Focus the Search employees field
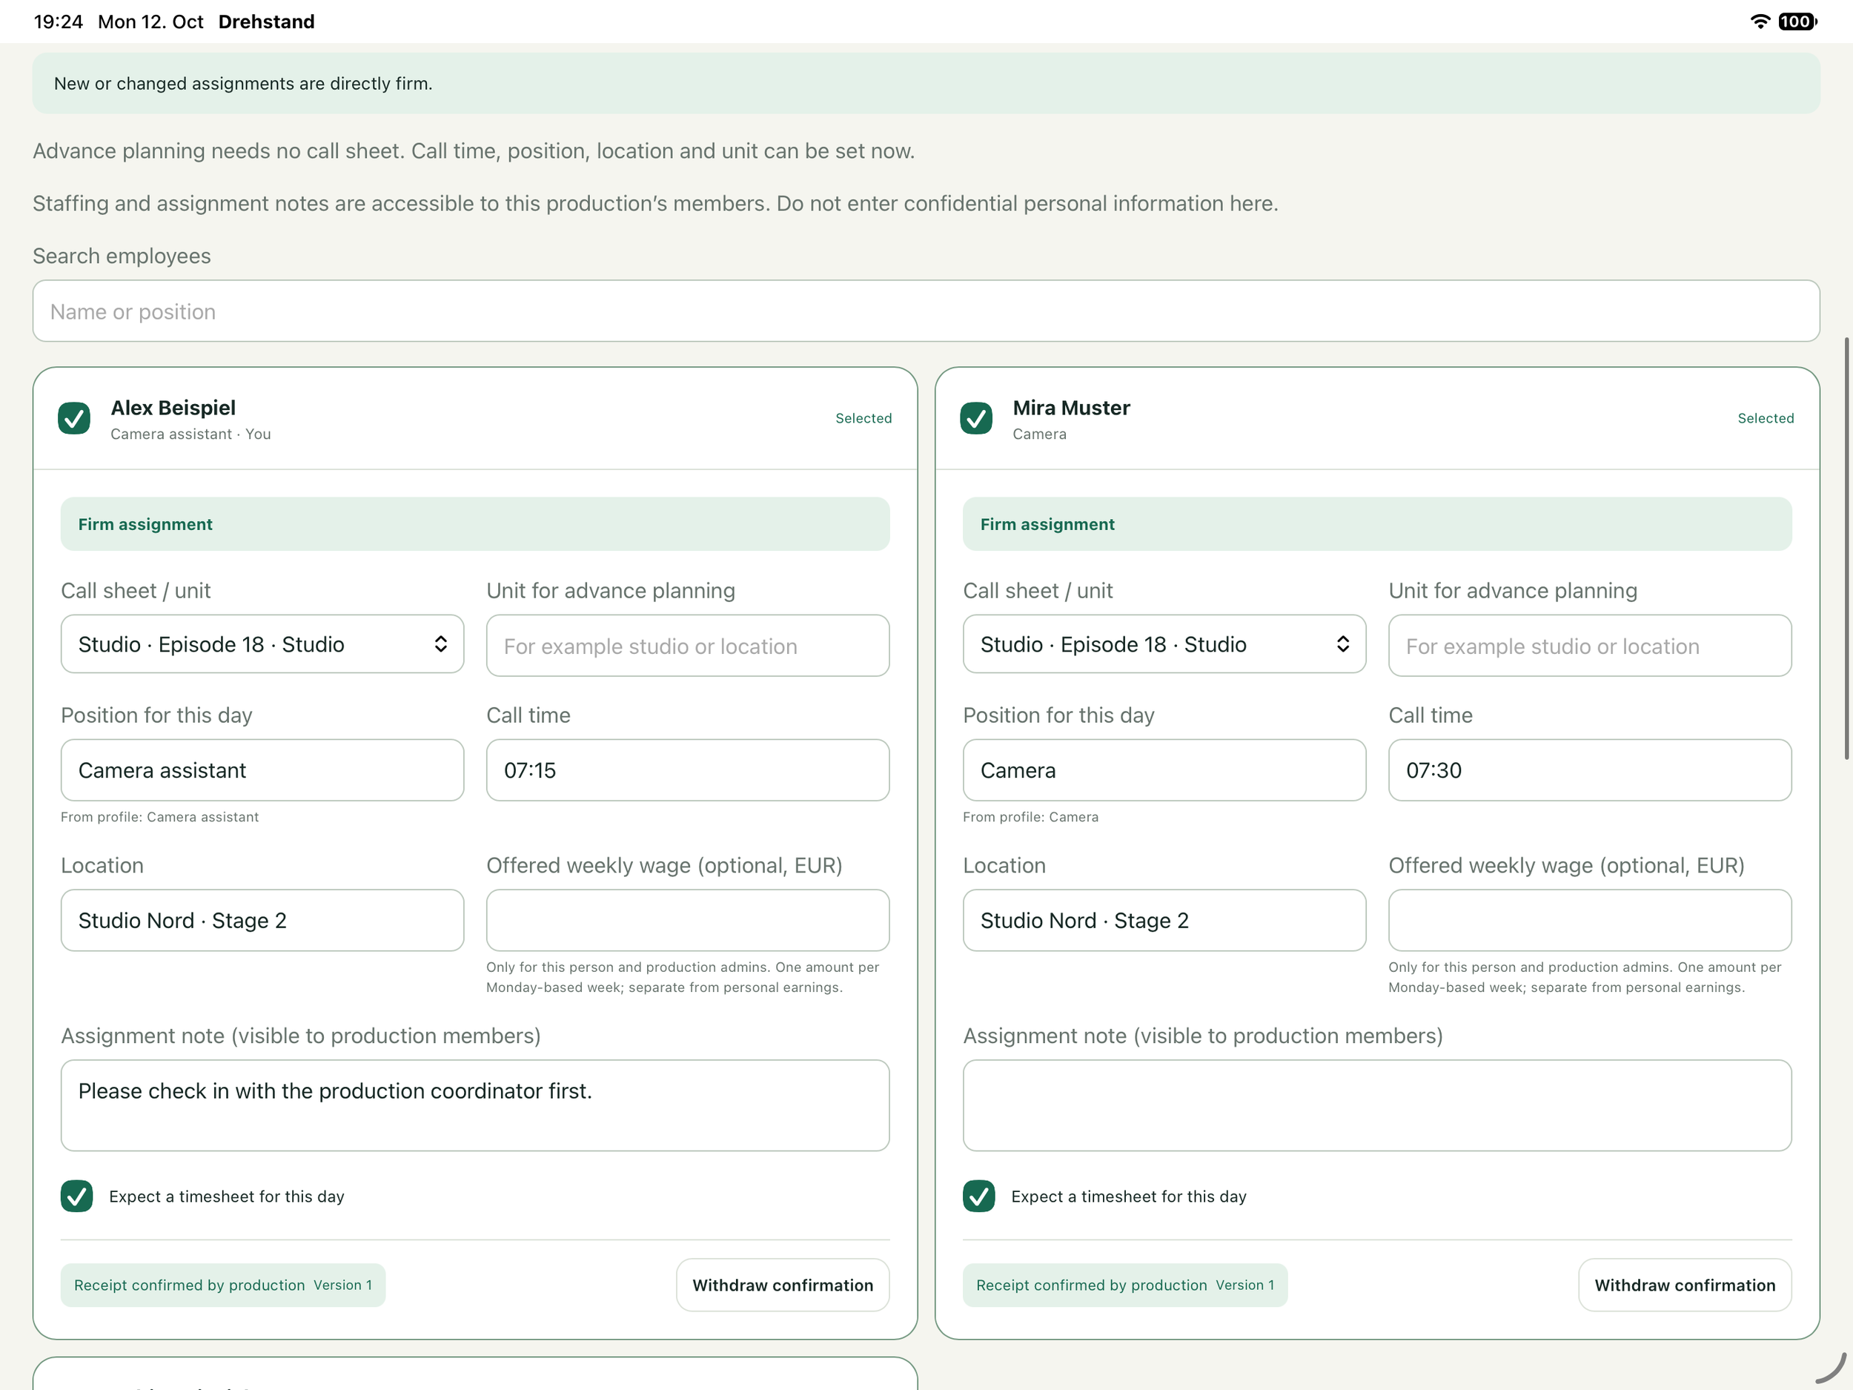Viewport: 1853px width, 1390px height. (926, 311)
